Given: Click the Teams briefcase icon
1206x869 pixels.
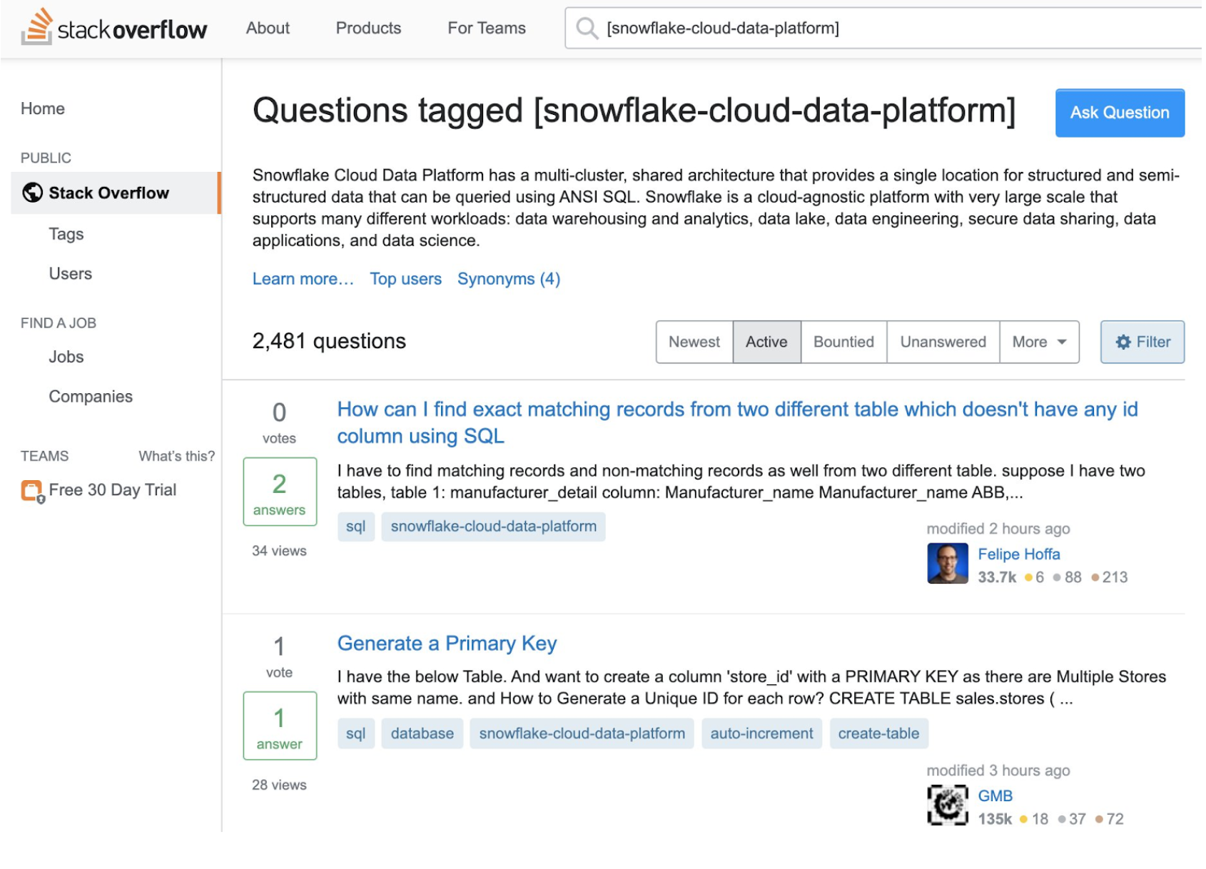Looking at the screenshot, I should [32, 491].
